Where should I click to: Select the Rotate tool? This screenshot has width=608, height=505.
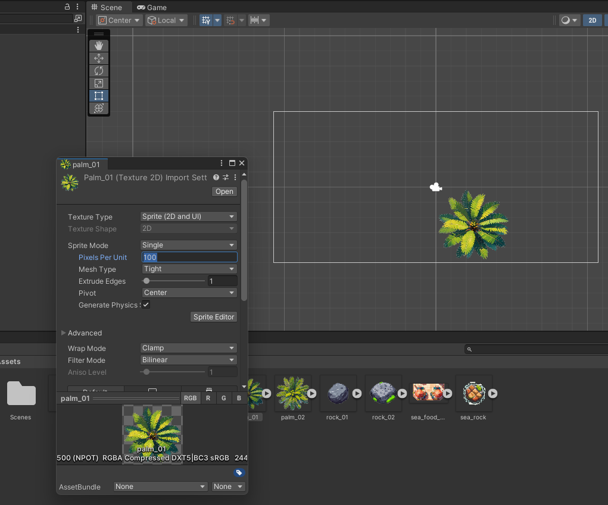99,71
